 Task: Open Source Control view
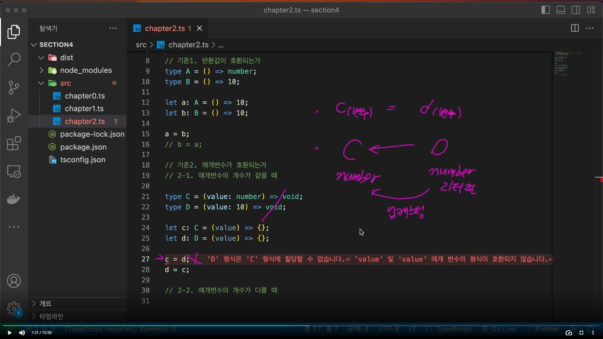pyautogui.click(x=14, y=87)
